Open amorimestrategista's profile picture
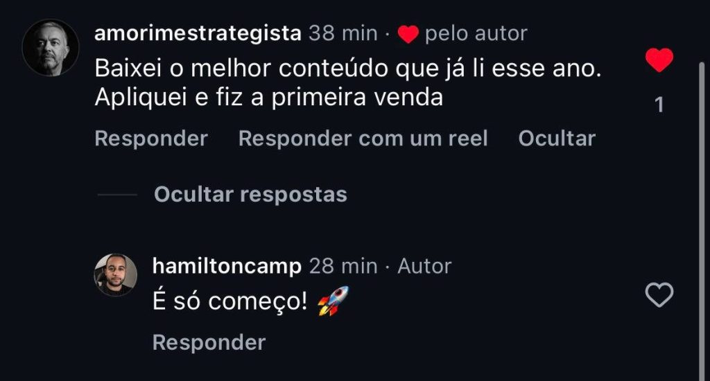This screenshot has height=381, width=710. 50,48
